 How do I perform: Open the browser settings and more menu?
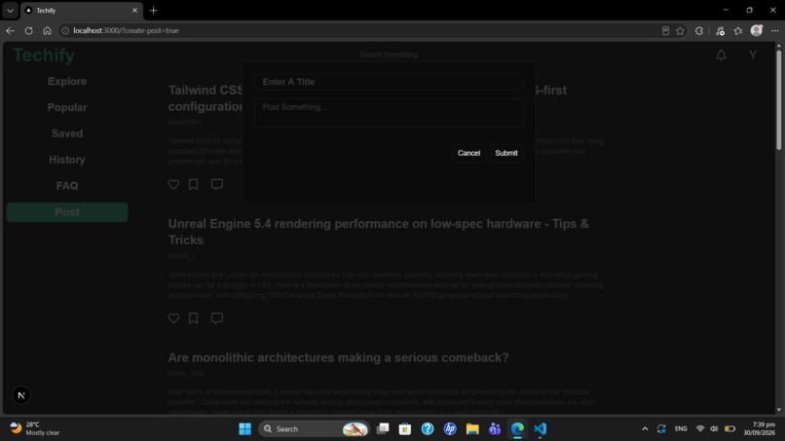point(774,31)
